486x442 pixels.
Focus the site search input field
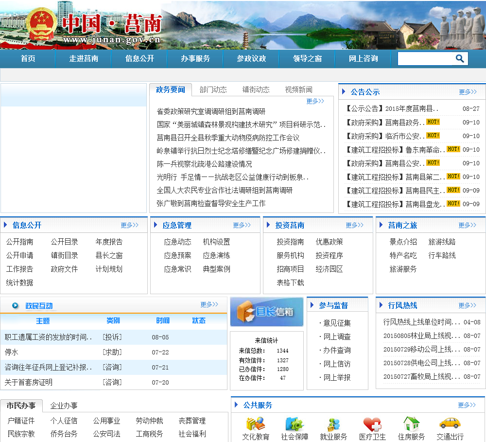[425, 59]
